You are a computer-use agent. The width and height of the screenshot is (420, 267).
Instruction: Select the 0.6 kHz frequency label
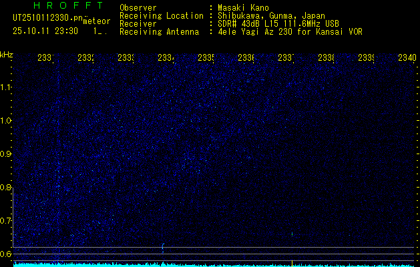(x=6, y=254)
